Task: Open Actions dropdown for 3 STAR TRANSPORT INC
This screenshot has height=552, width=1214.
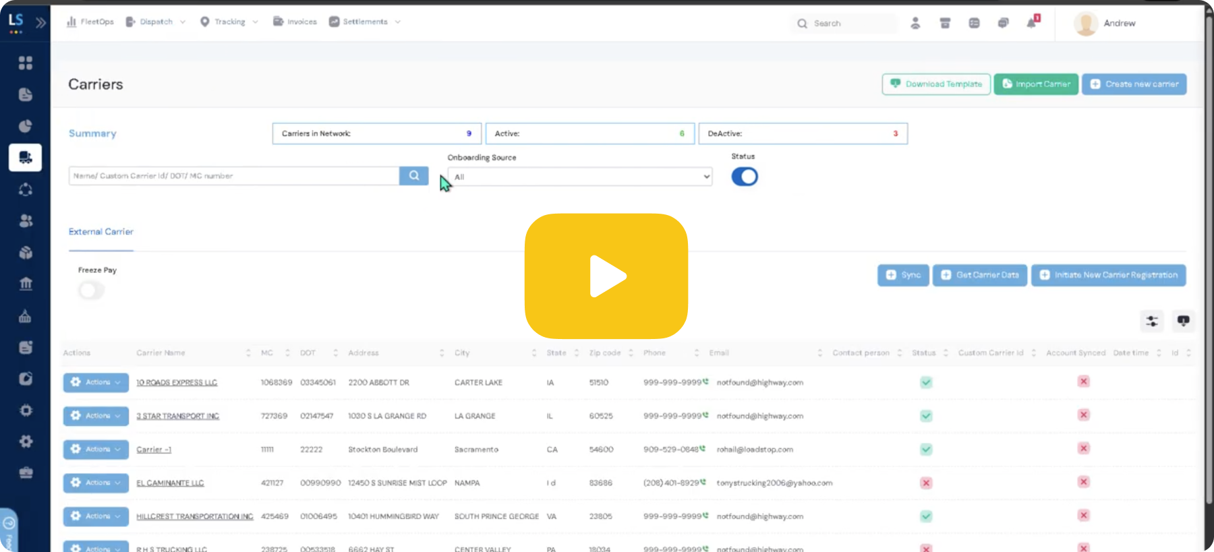Action: click(96, 416)
